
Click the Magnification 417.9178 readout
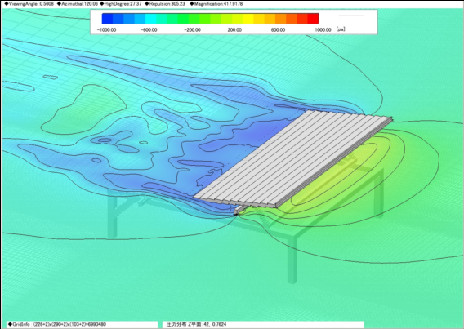point(216,4)
